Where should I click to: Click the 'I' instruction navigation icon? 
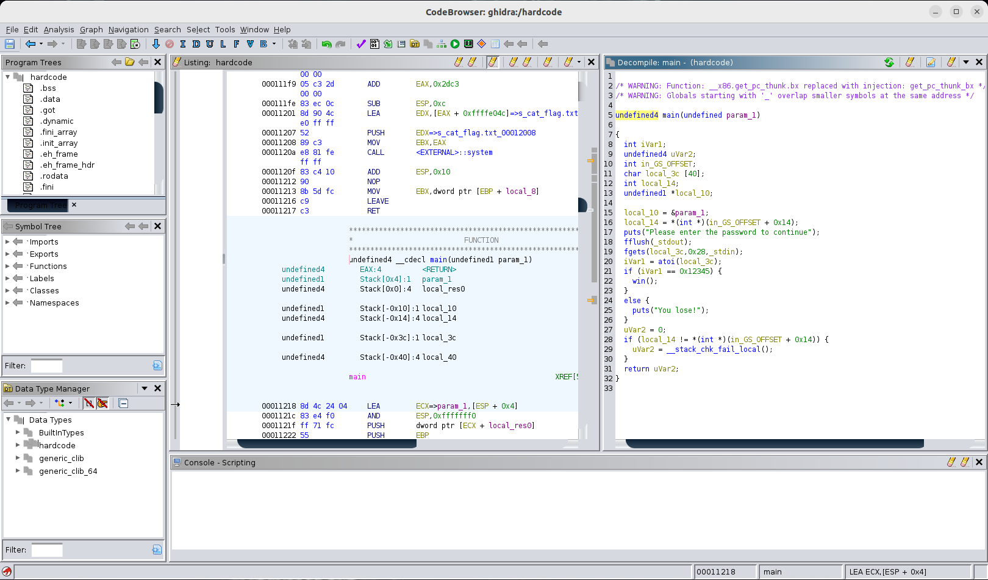coord(182,44)
